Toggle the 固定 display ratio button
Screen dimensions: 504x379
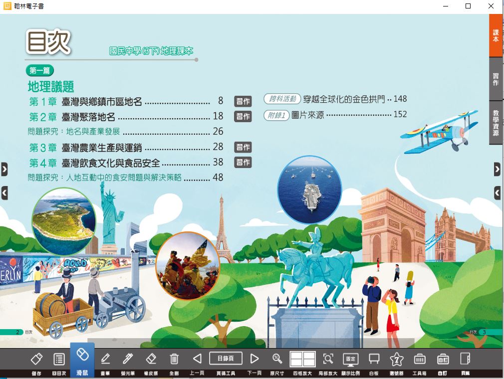click(x=350, y=359)
